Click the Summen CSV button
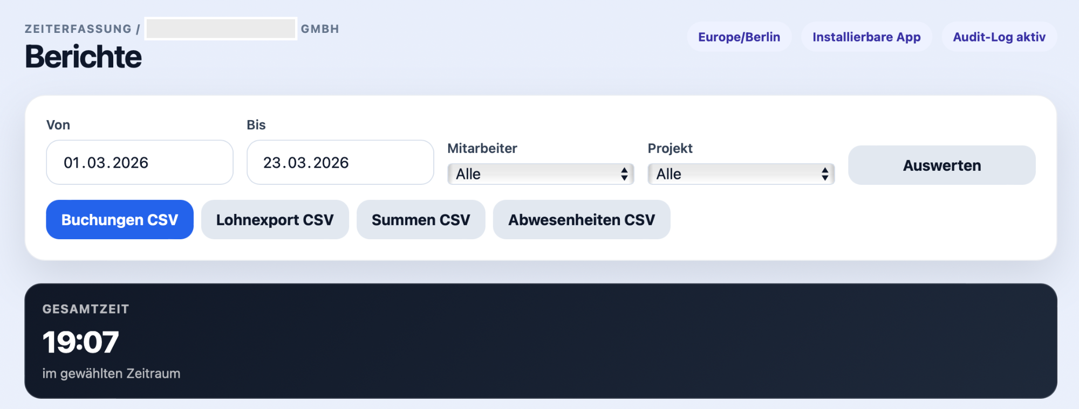The image size is (1079, 409). (421, 220)
